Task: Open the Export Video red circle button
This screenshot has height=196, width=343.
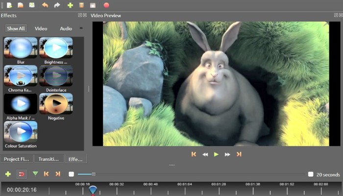Action: point(106,5)
